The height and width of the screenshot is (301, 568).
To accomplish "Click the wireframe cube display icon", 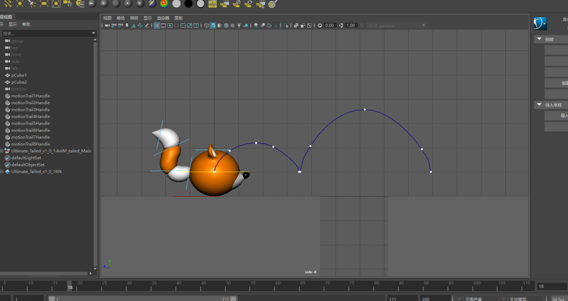I will pyautogui.click(x=206, y=25).
